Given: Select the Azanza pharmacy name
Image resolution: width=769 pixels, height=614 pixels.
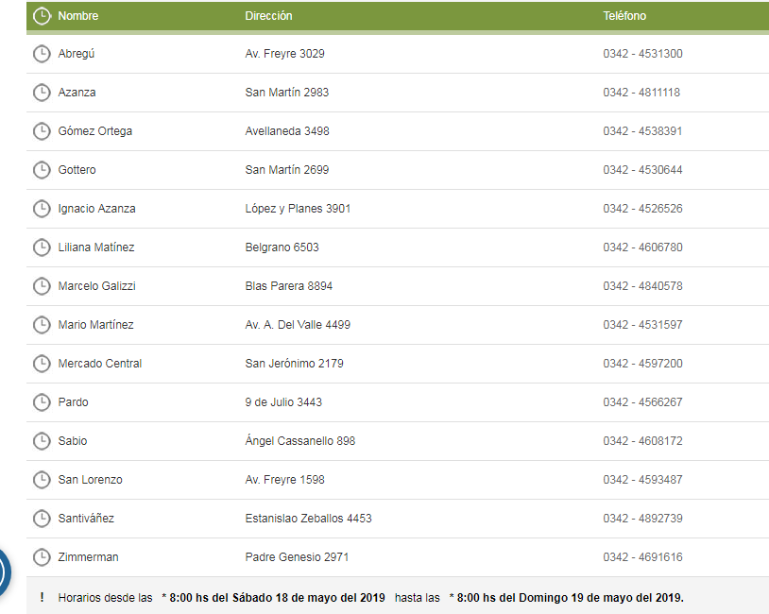Looking at the screenshot, I should [x=77, y=93].
